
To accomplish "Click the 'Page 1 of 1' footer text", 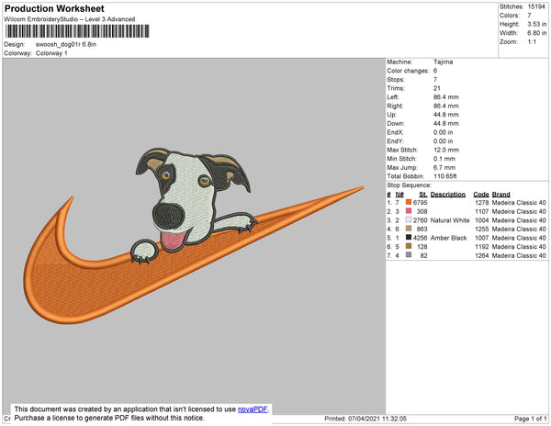I will click(530, 419).
